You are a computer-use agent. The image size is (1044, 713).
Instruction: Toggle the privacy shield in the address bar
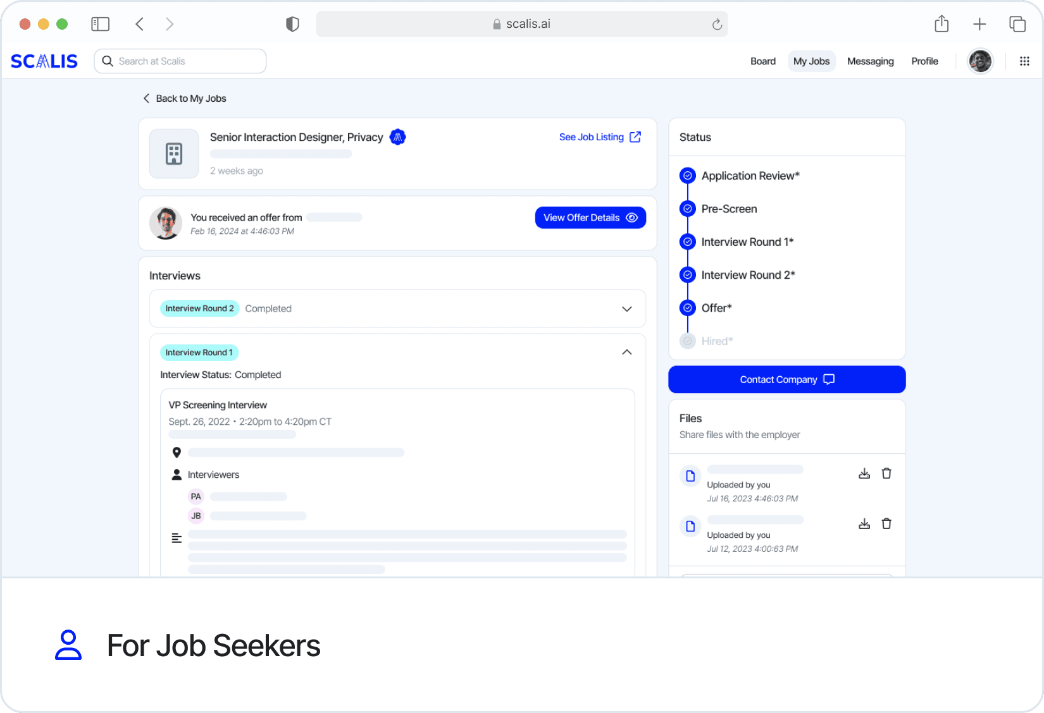(x=292, y=23)
